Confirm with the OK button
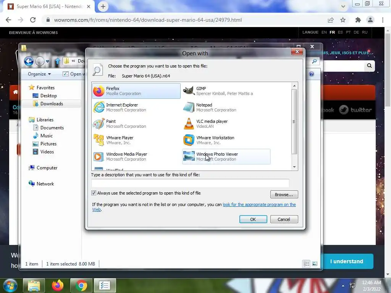 coord(253,219)
